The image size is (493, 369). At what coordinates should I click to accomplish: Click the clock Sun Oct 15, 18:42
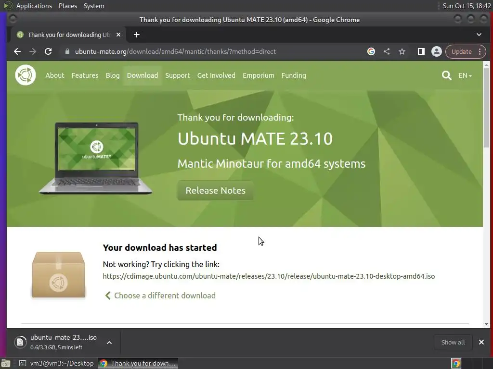(x=467, y=6)
